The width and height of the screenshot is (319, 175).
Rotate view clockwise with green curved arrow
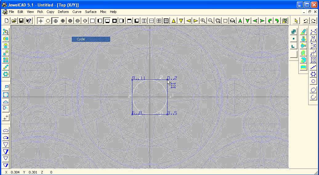pos(277,21)
